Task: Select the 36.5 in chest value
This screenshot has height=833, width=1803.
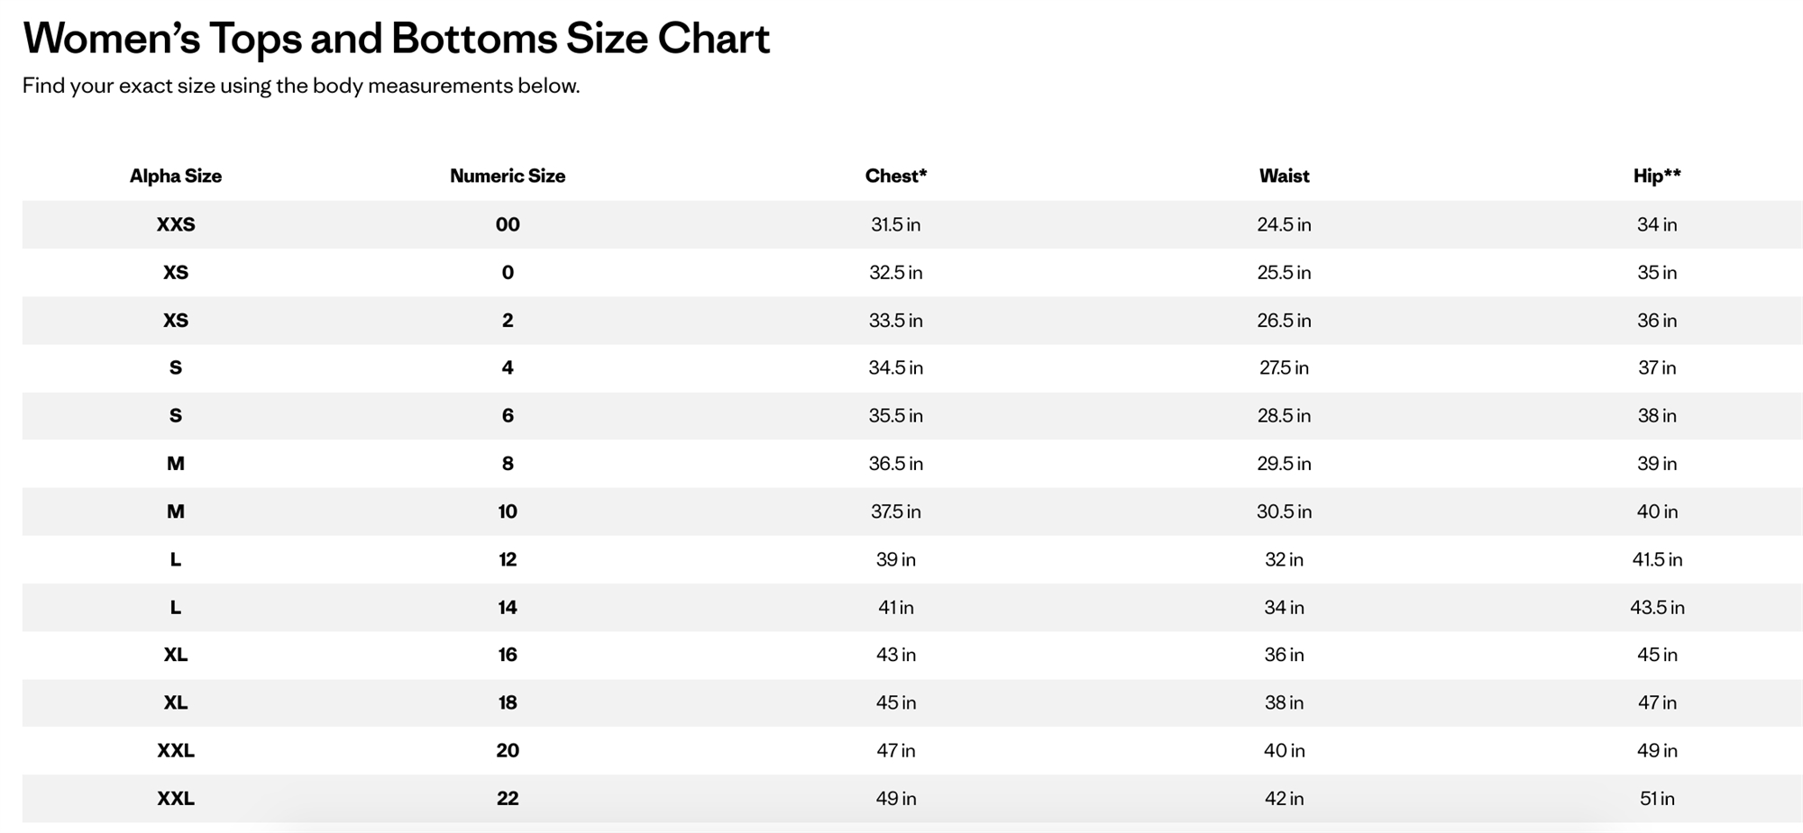Action: click(895, 464)
